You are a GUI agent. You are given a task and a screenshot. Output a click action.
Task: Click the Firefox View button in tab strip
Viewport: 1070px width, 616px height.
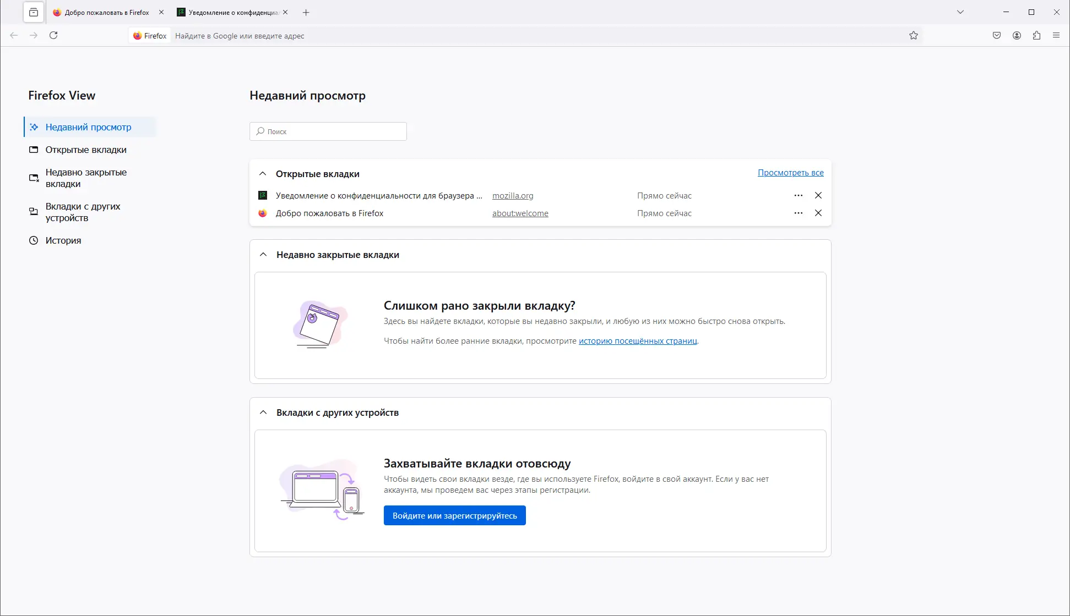coord(34,12)
